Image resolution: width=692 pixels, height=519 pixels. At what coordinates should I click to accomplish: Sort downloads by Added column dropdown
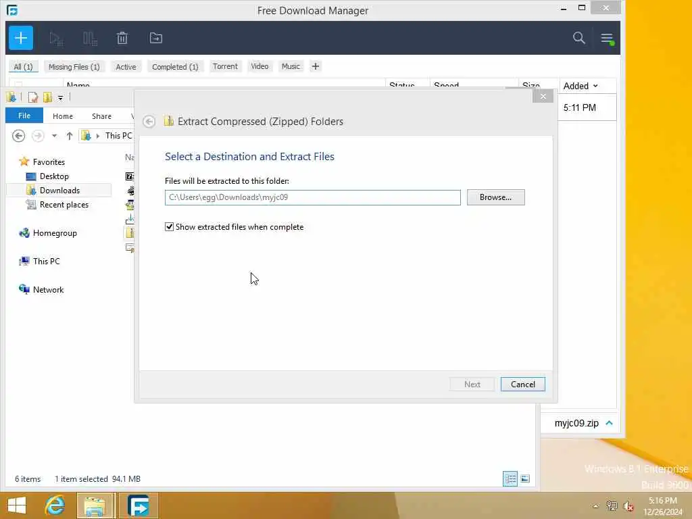click(580, 86)
